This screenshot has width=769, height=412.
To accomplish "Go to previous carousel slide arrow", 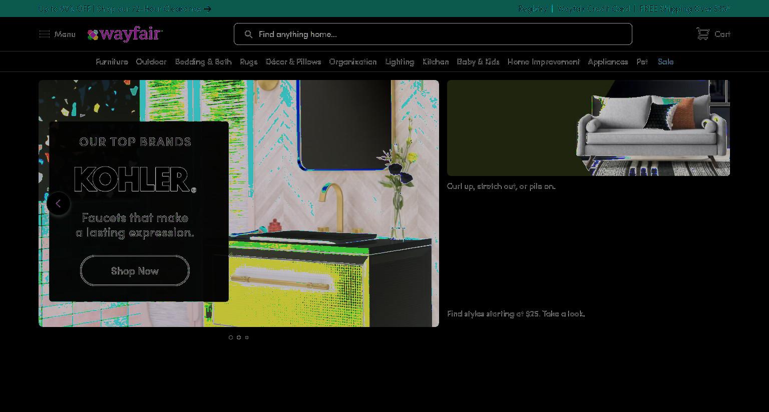I will point(59,203).
